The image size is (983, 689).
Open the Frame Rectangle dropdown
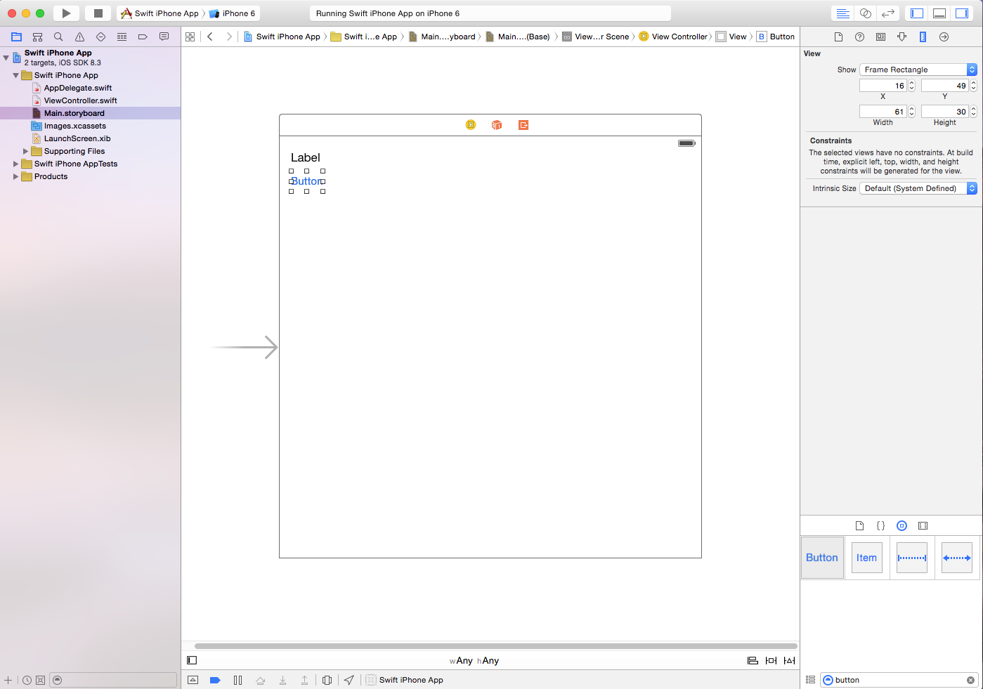pyautogui.click(x=918, y=70)
